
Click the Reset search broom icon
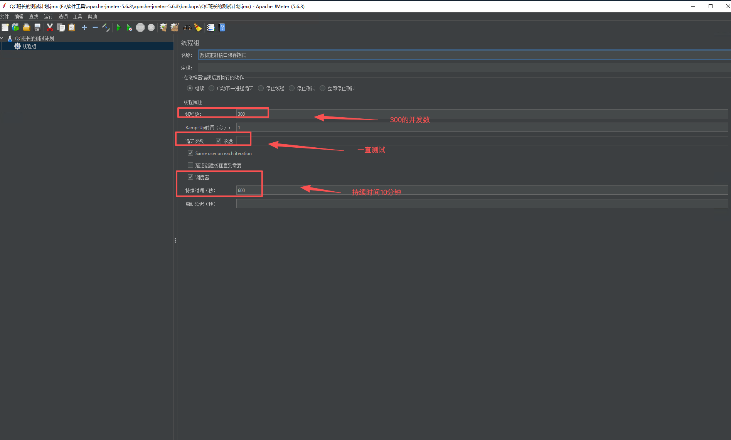(x=198, y=27)
